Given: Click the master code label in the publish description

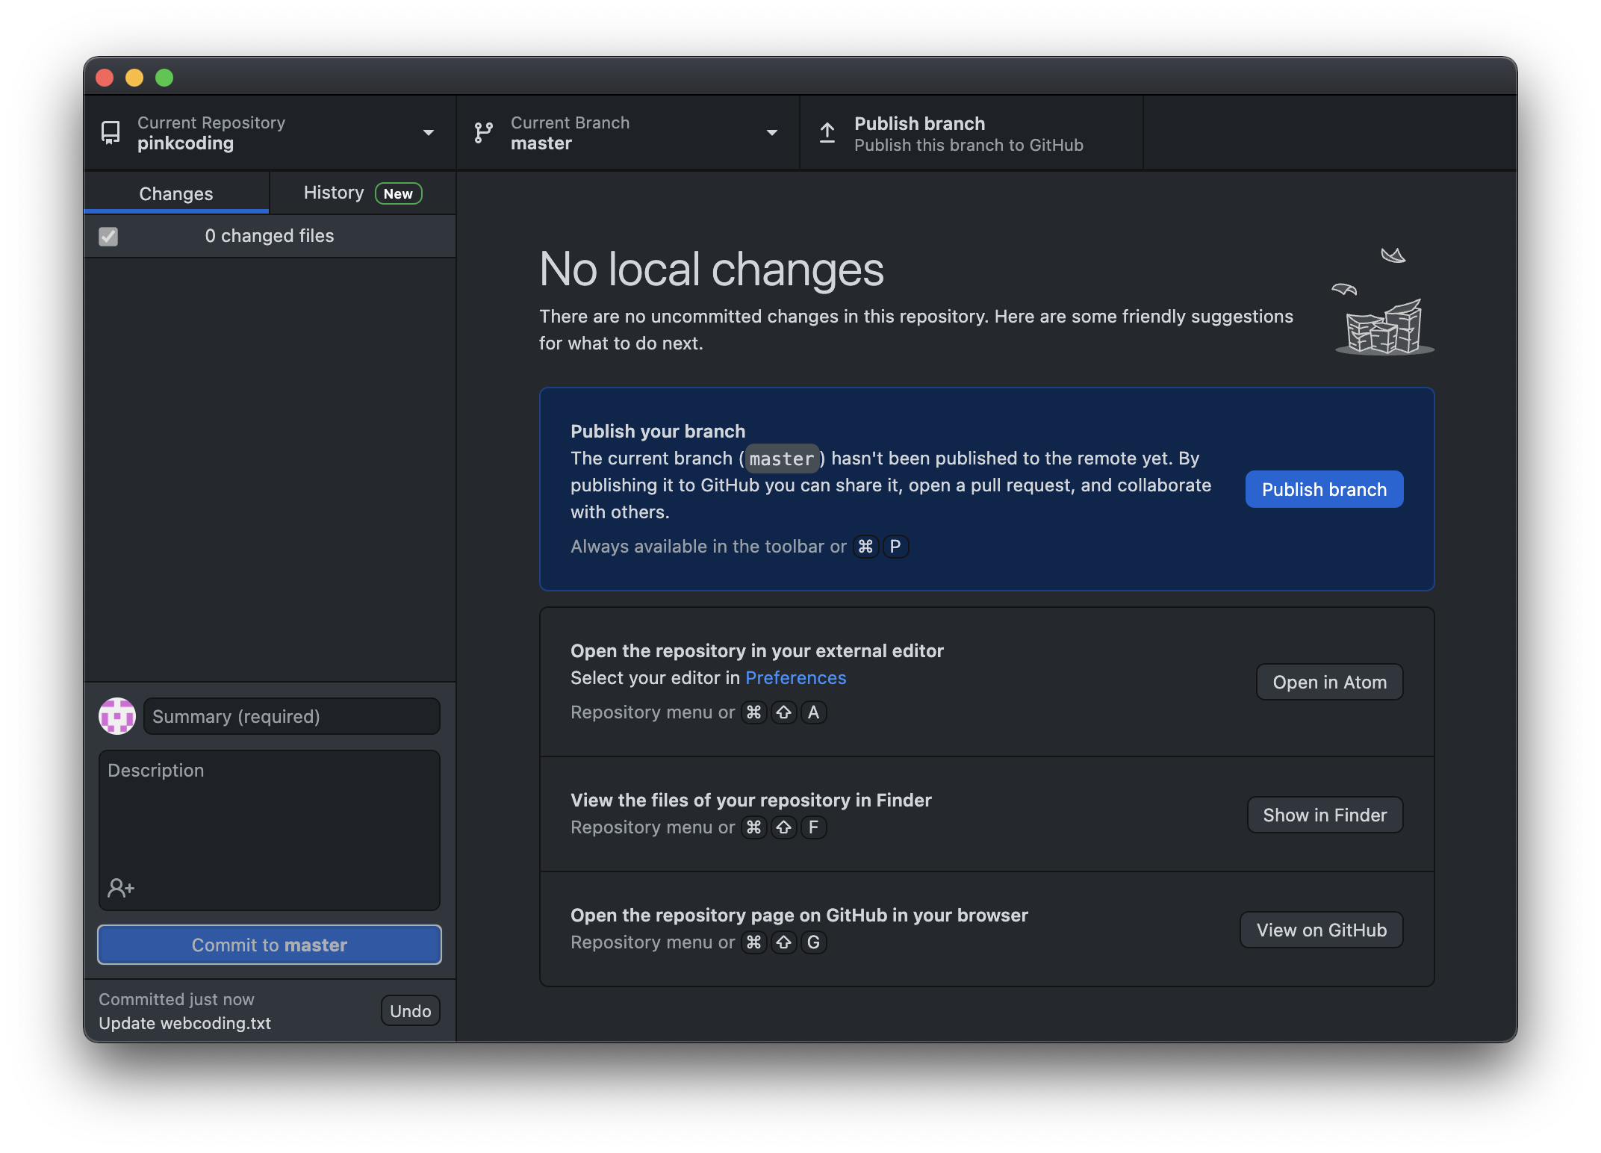Looking at the screenshot, I should pyautogui.click(x=781, y=459).
